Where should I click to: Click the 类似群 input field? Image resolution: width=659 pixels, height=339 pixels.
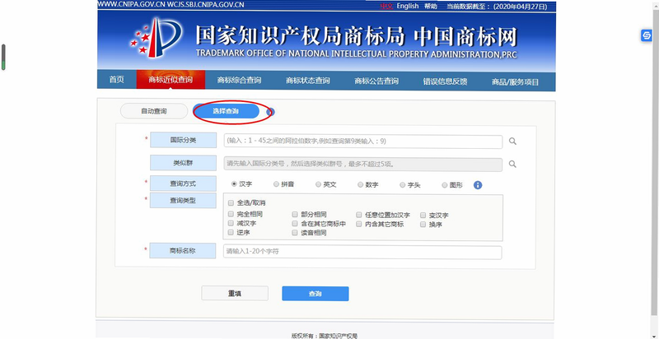tap(363, 165)
